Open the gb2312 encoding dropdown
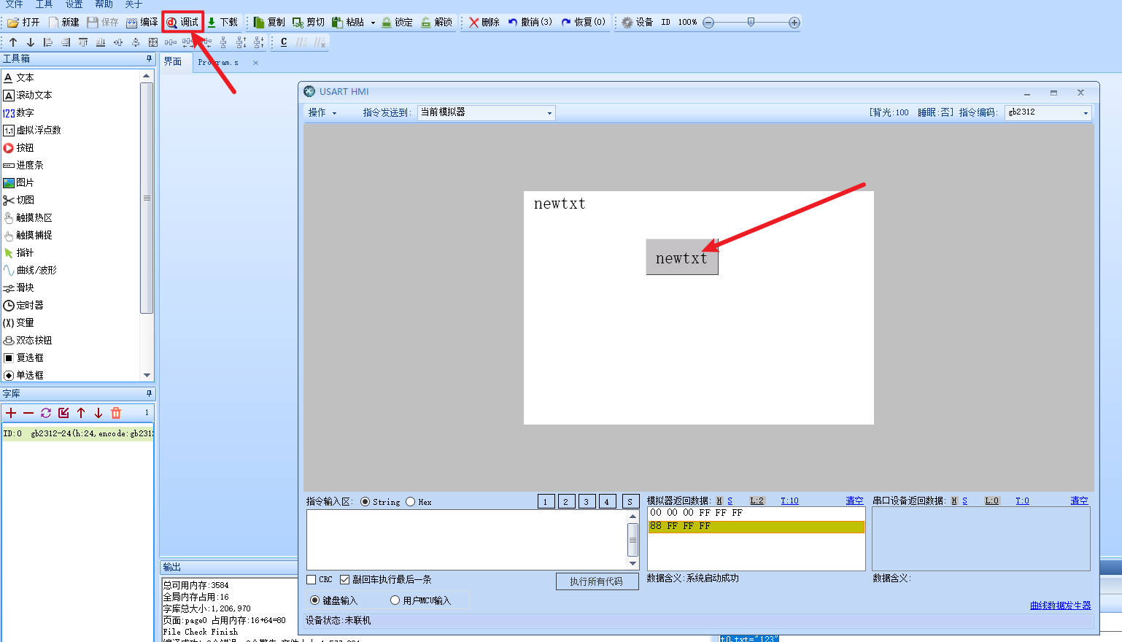1122x642 pixels. 1048,112
